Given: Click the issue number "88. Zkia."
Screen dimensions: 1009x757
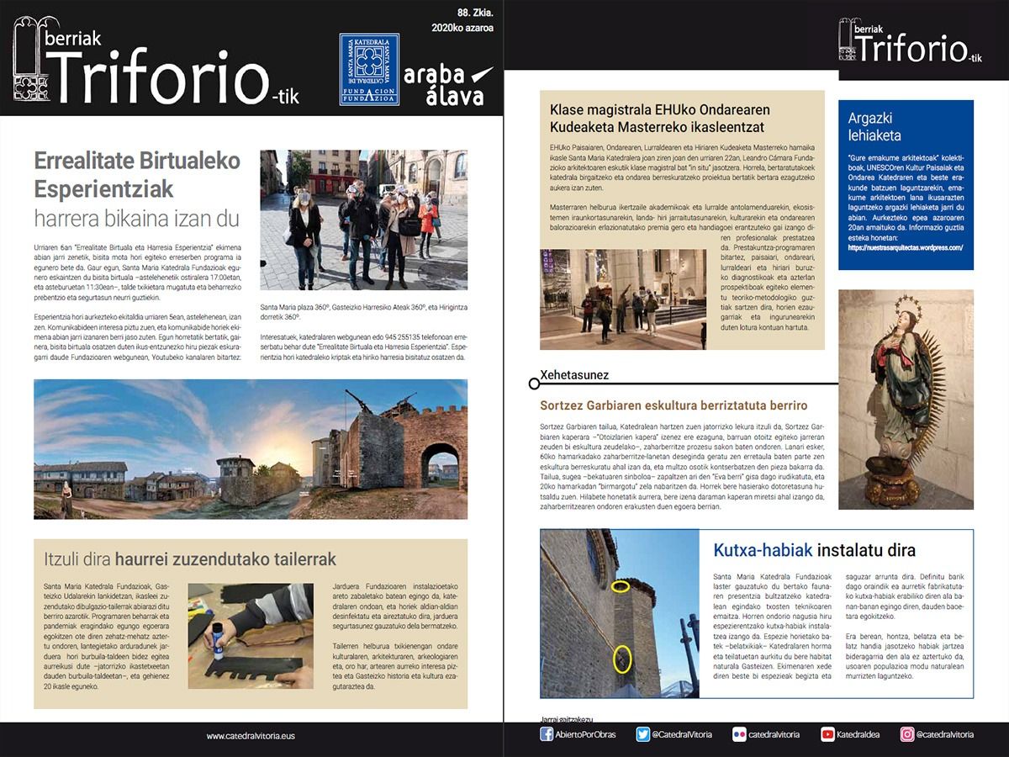Looking at the screenshot, I should click(475, 13).
